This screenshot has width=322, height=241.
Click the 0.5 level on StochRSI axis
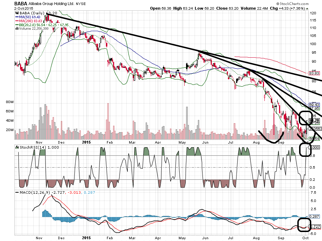(x=312, y=168)
